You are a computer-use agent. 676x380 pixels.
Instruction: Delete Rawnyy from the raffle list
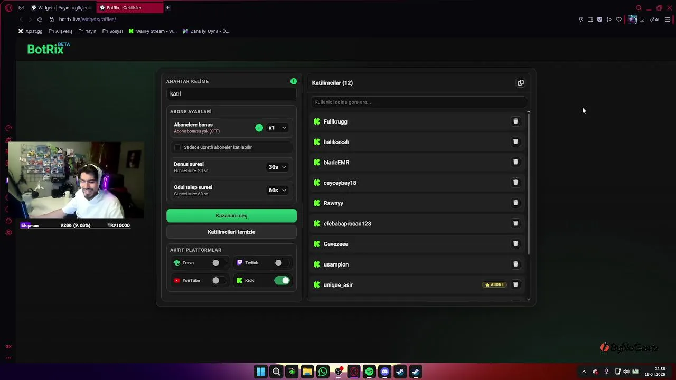(515, 203)
